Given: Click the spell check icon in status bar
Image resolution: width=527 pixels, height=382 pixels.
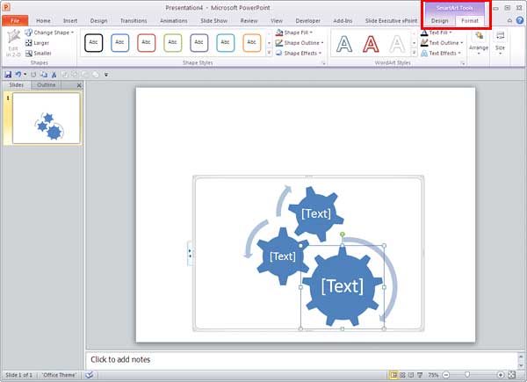Looking at the screenshot, I should [x=90, y=375].
